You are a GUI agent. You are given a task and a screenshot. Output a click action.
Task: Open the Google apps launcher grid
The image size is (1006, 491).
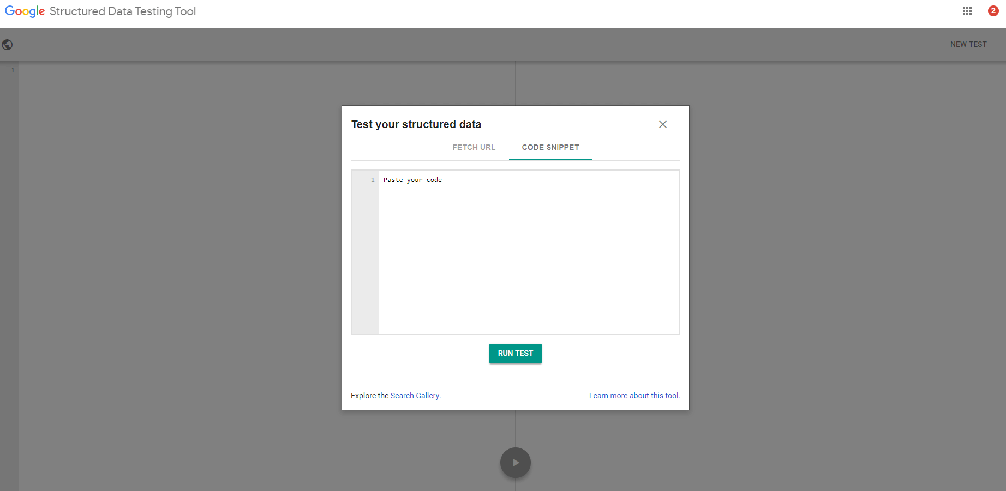tap(967, 11)
